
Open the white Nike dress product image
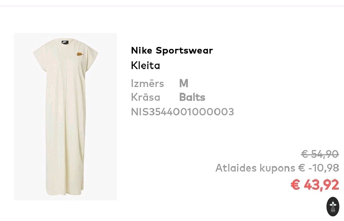coord(65,117)
